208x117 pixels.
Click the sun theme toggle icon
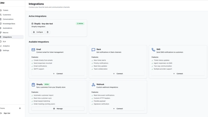(x=20, y=108)
